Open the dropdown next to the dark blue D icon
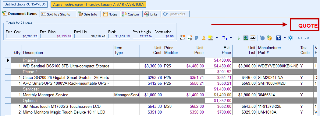Image resolution: width=320 pixels, height=116 pixels. point(284,38)
